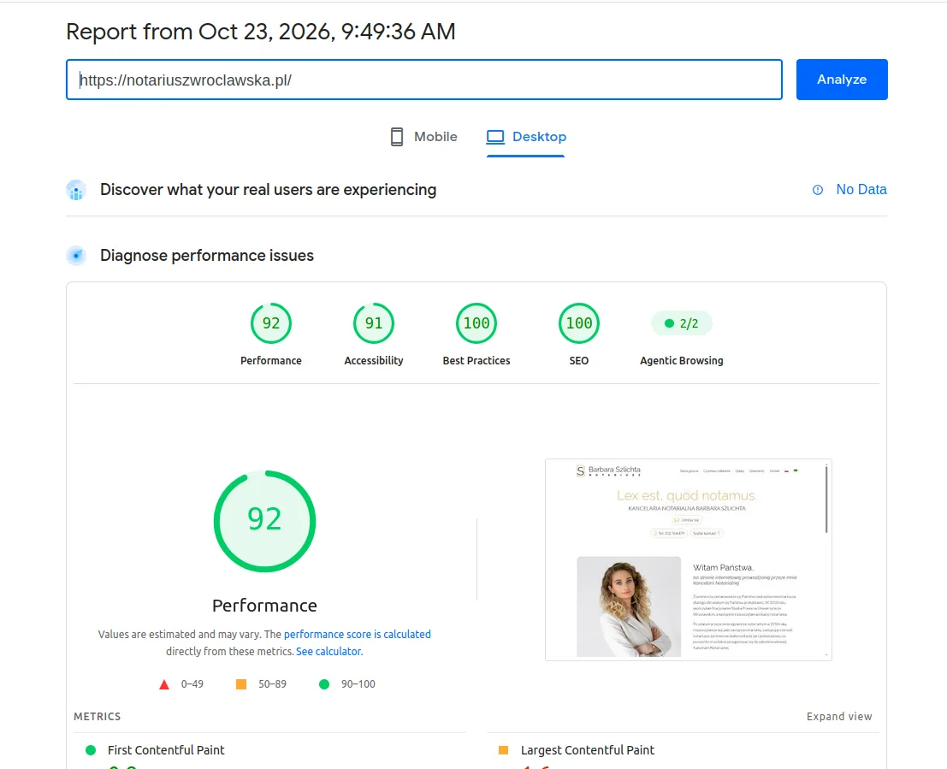The image size is (947, 769).
Task: Click the Report from Oct 23 heading
Action: click(x=260, y=32)
